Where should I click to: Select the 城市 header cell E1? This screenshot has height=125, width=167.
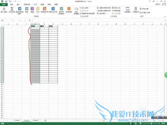click(x=44, y=26)
